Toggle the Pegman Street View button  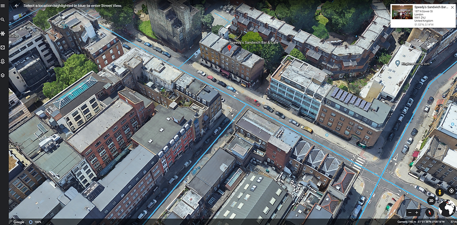click(439, 192)
